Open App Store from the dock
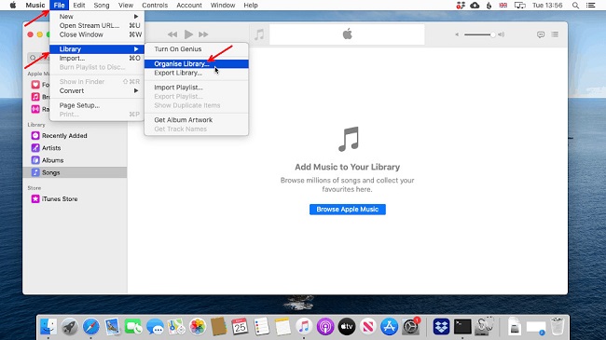This screenshot has height=340, width=606. [389, 327]
